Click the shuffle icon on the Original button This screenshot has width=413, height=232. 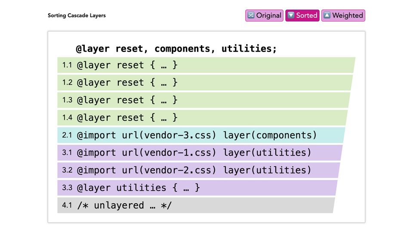[x=251, y=15]
